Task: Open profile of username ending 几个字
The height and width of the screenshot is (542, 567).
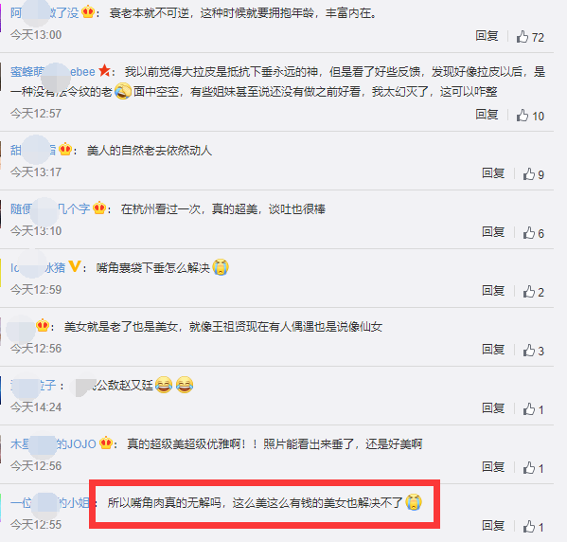Action: tap(50, 208)
